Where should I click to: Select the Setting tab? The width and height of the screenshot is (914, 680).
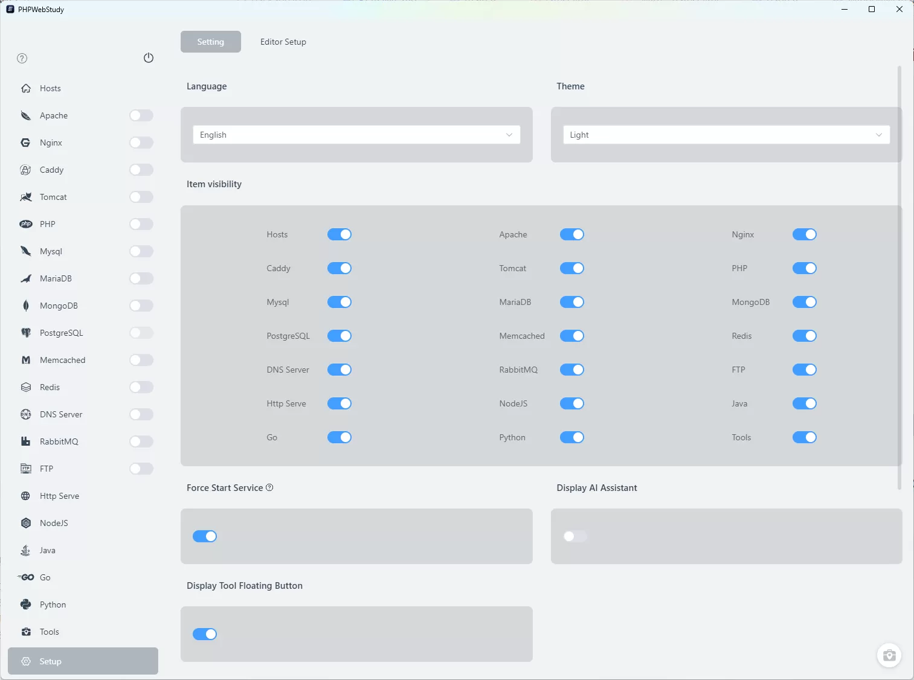pyautogui.click(x=210, y=42)
